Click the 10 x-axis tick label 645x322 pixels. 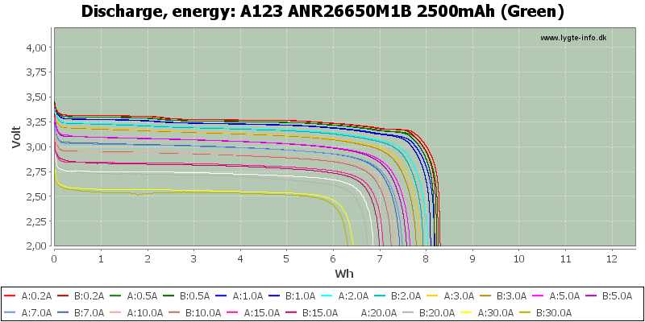(518, 258)
